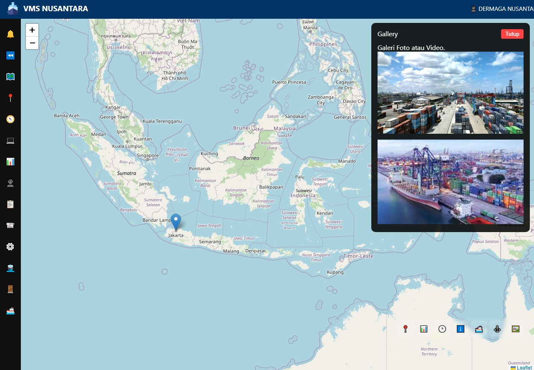Screen dimensions: 534x370
Task: Collapse the sidebar with the double-arrow icon
Action: click(x=10, y=55)
